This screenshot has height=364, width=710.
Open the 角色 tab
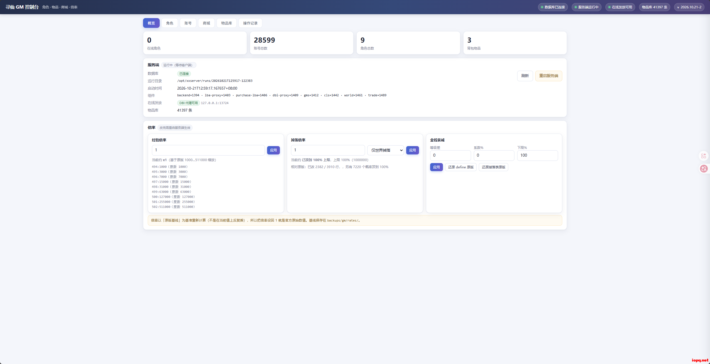pyautogui.click(x=170, y=23)
